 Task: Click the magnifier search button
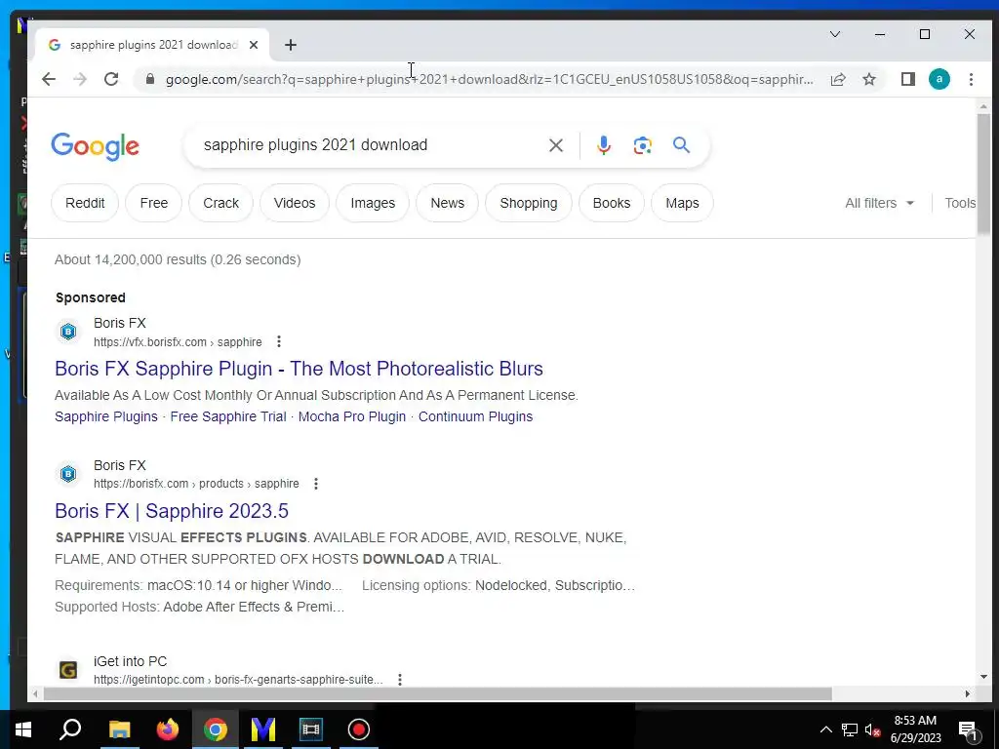click(x=681, y=145)
